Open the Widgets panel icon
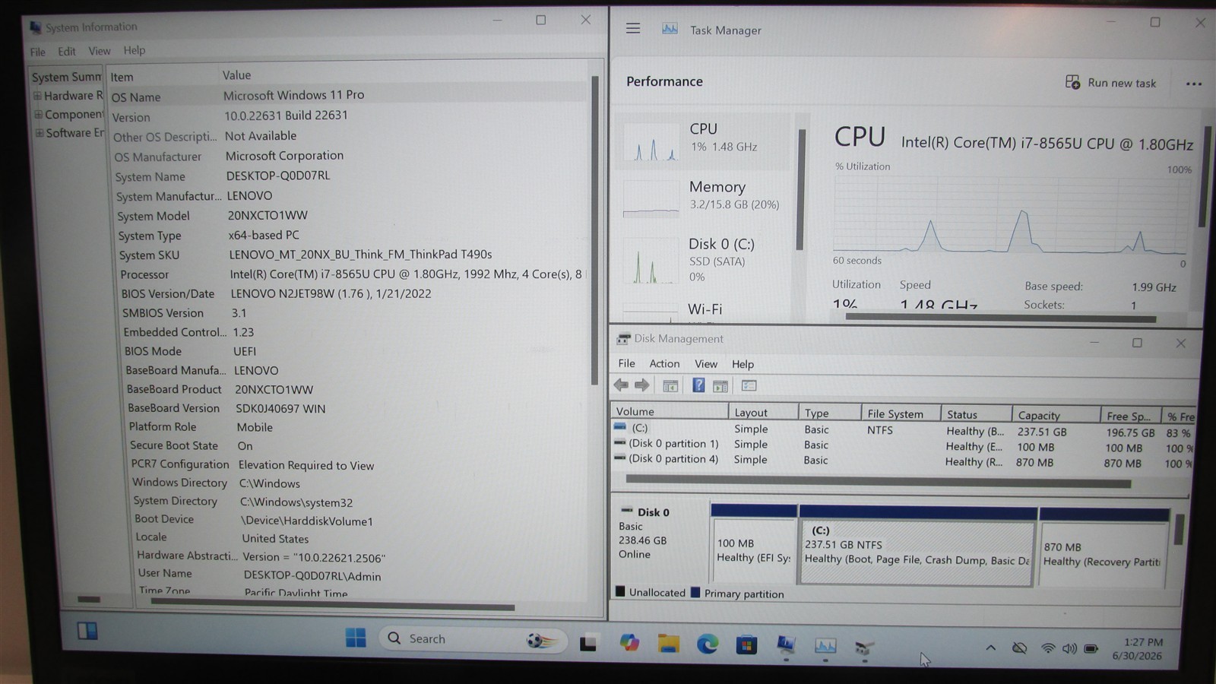Image resolution: width=1216 pixels, height=684 pixels. pos(87,631)
